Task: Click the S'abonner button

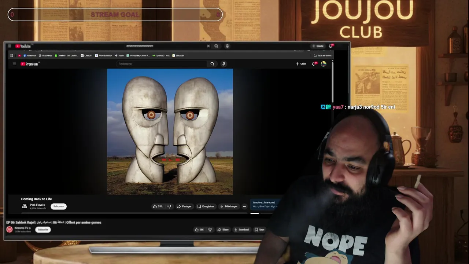Action: [x=59, y=206]
